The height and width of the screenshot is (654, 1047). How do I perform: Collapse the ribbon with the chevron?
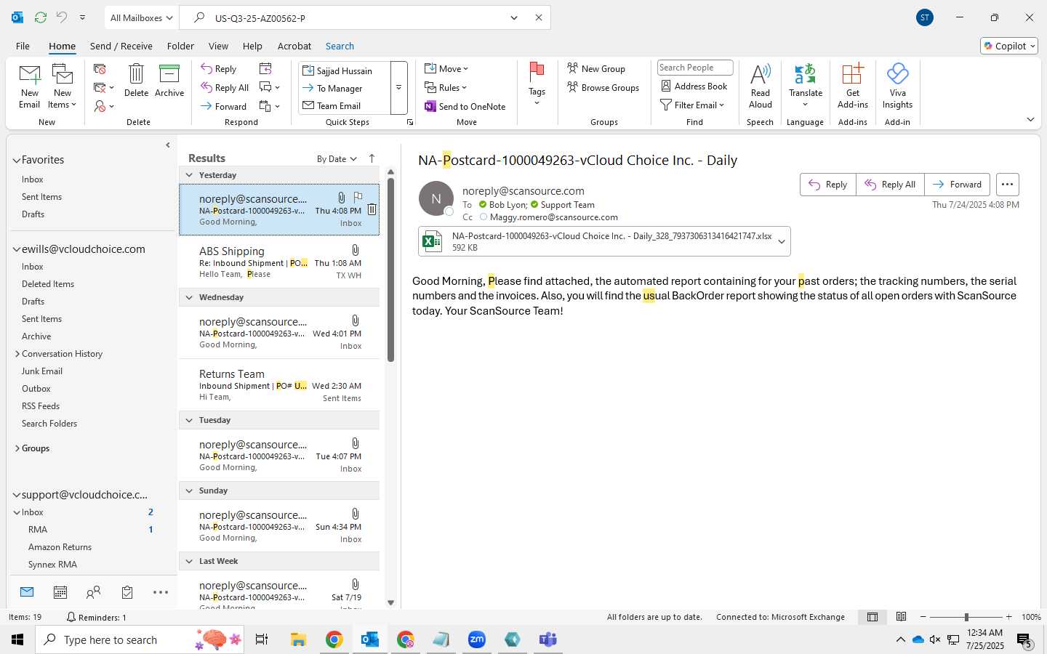1030,119
